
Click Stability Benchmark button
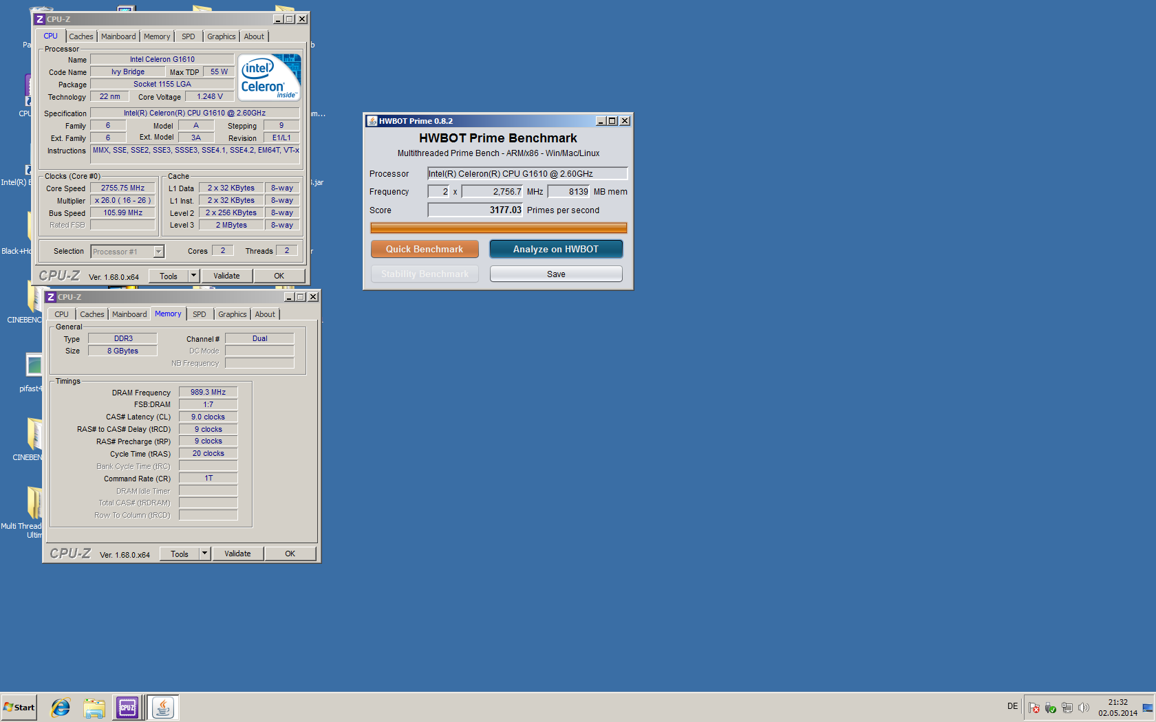pos(425,274)
